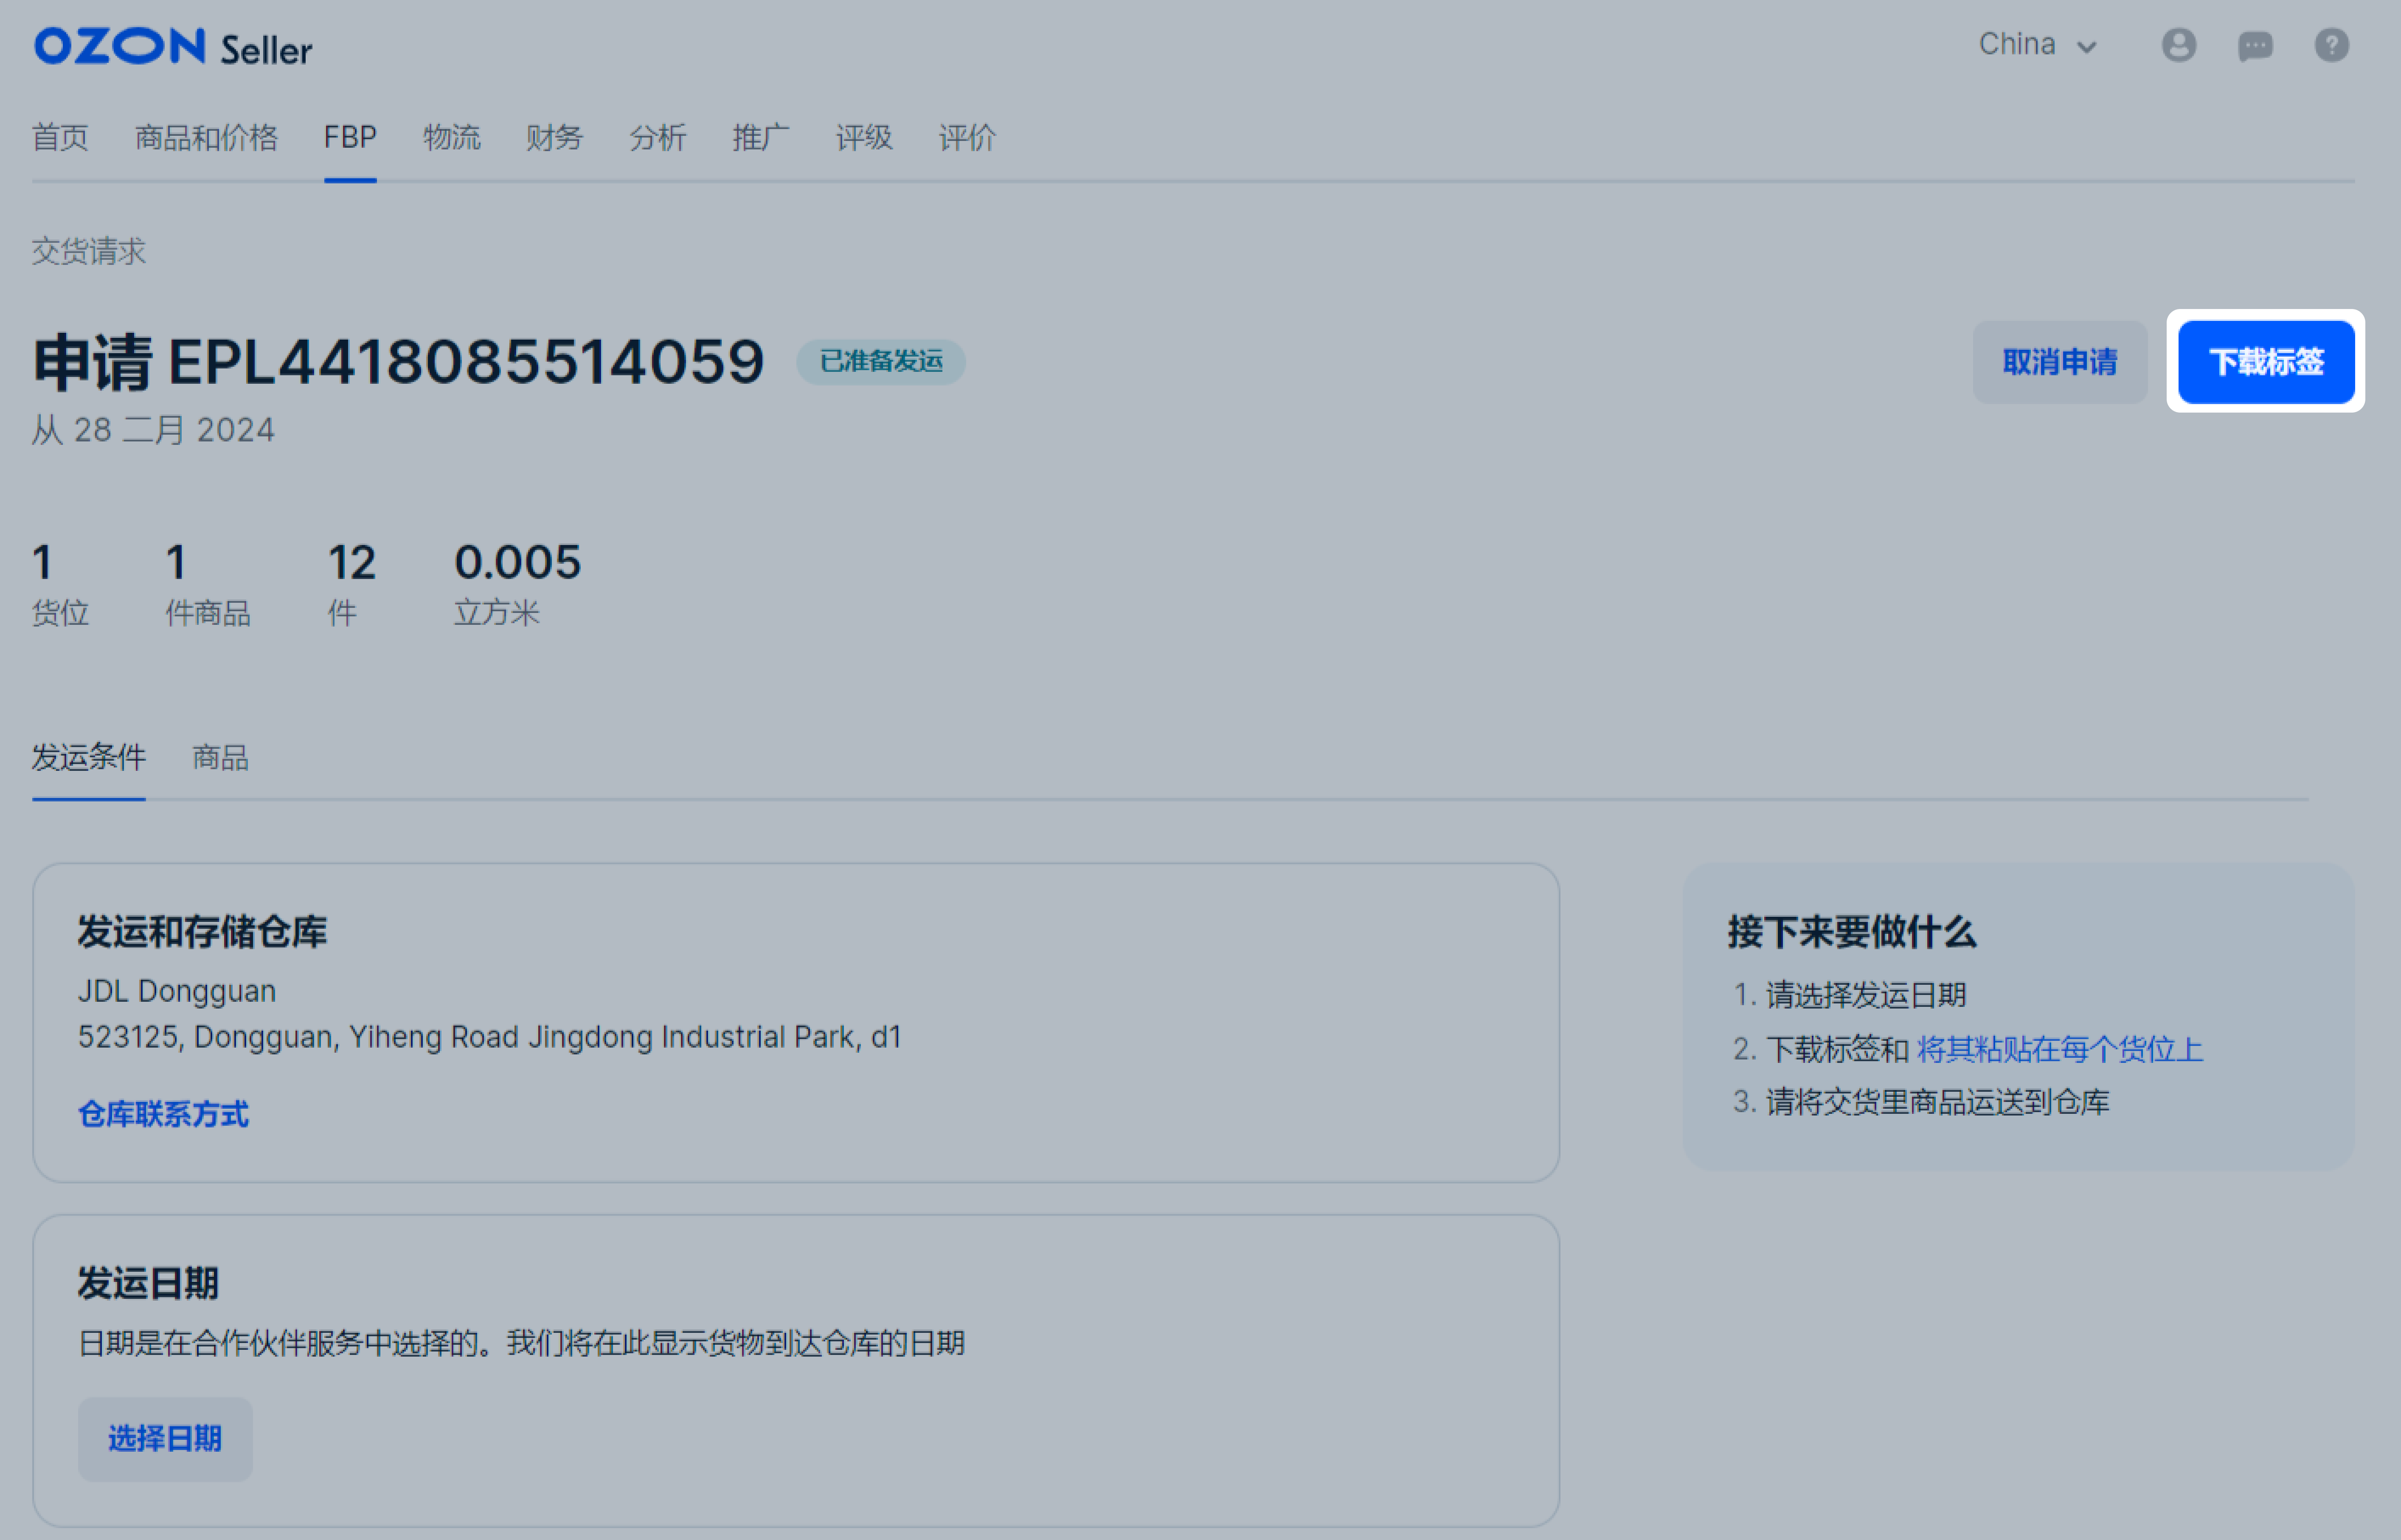Open the chat messages icon

click(x=2255, y=46)
